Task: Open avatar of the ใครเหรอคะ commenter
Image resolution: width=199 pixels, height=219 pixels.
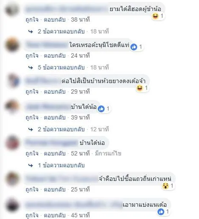Action: (x=12, y=45)
